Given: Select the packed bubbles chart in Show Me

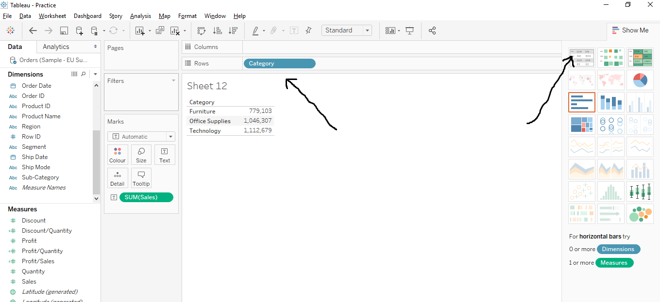Looking at the screenshot, I should (640, 213).
